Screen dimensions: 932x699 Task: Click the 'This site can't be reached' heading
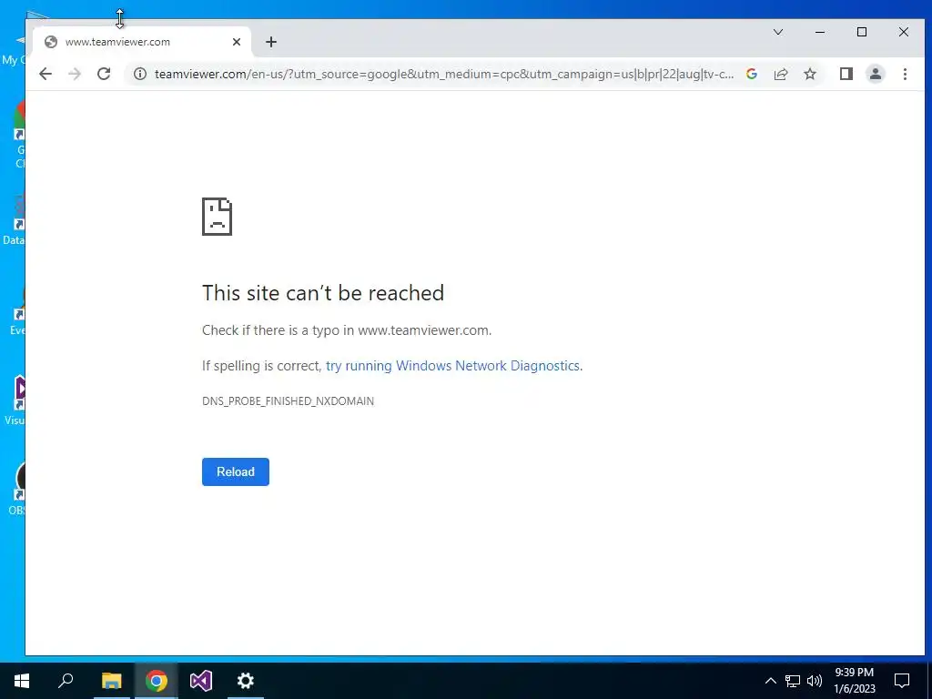pyautogui.click(x=323, y=293)
